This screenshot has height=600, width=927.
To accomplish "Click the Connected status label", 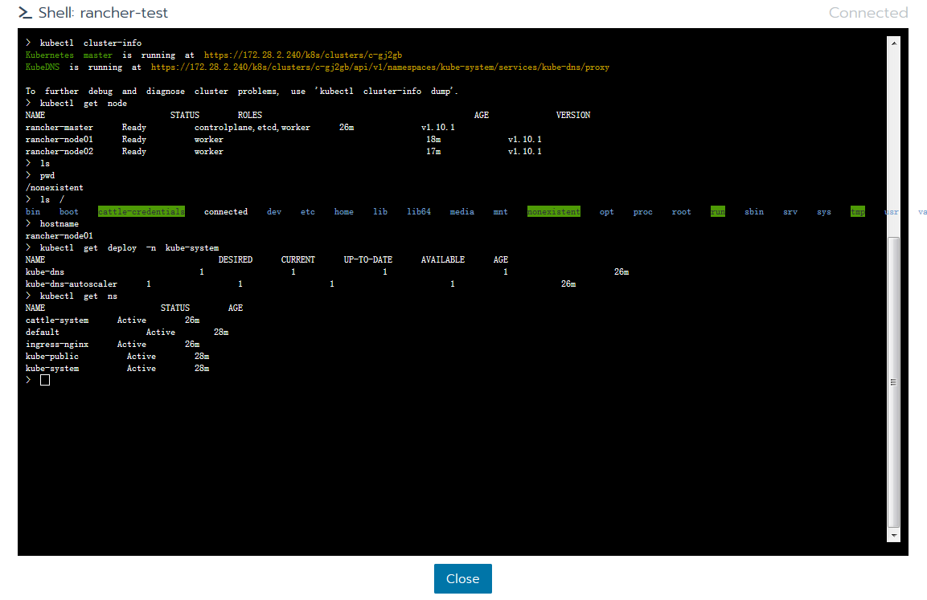I will (868, 13).
